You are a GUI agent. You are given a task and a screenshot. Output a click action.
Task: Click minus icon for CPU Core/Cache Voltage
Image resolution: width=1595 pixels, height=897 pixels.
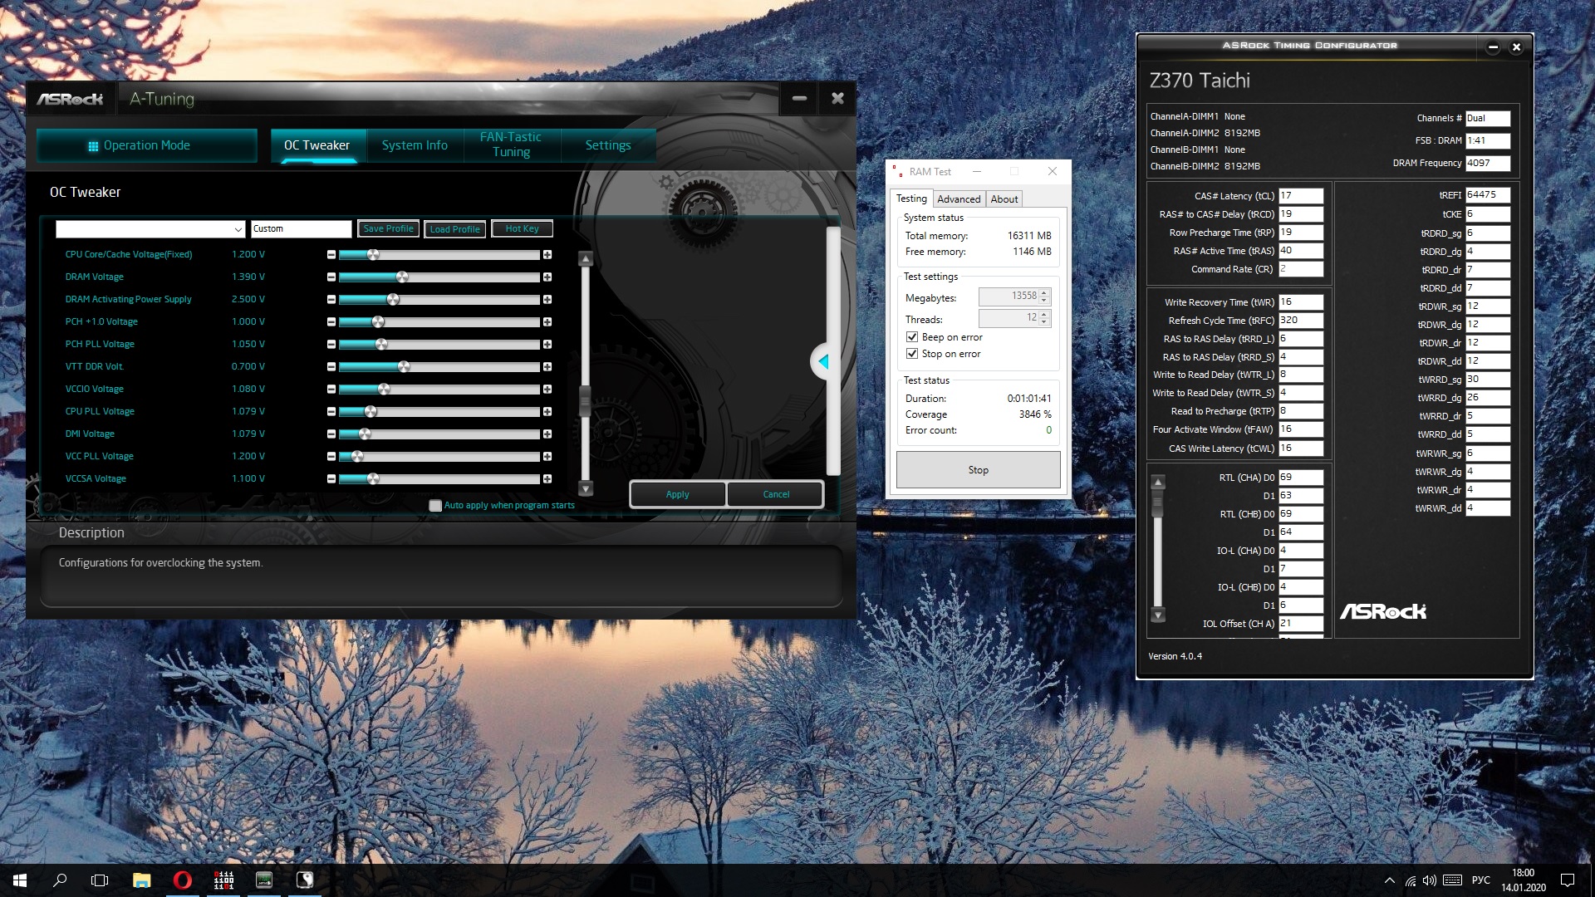[x=331, y=255]
